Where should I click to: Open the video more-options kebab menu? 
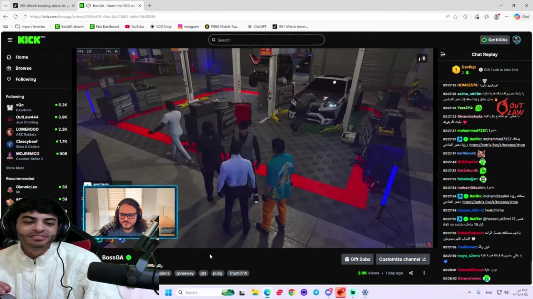[x=424, y=273]
